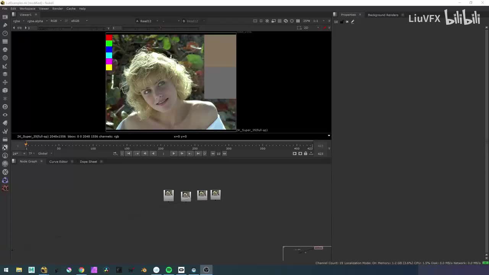The height and width of the screenshot is (275, 489).
Task: Open the 3D nodes cube icon
Action: click(5, 91)
